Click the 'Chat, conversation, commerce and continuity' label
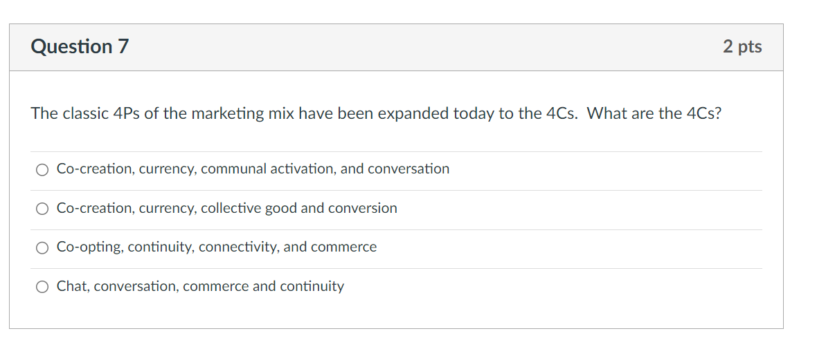Image resolution: width=835 pixels, height=349 pixels. [200, 286]
